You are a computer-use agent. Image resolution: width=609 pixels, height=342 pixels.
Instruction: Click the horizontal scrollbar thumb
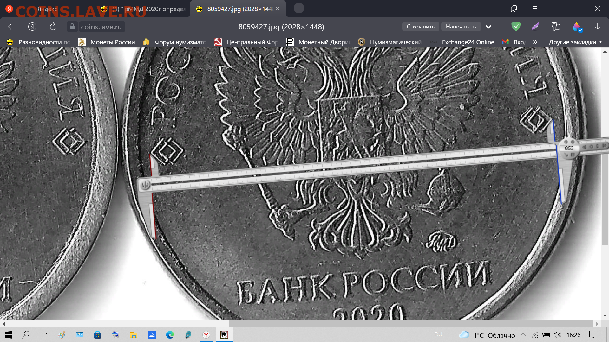[x=411, y=324]
